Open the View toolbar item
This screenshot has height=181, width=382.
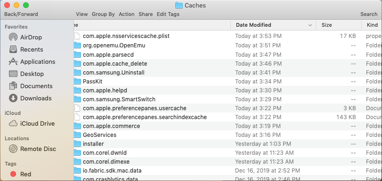[x=82, y=14]
